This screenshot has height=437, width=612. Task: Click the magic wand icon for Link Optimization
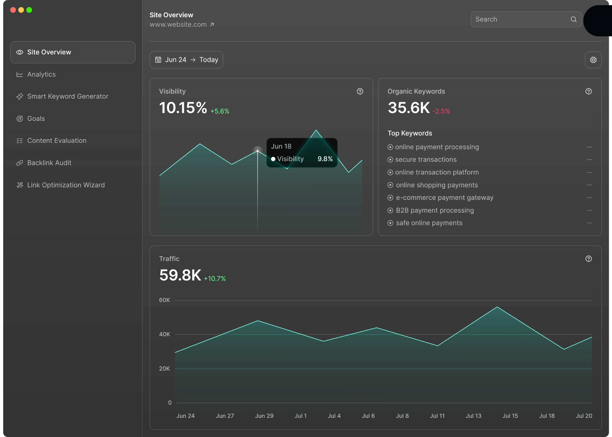[x=20, y=185]
